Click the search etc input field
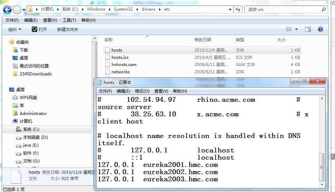The image size is (335, 192). [283, 9]
